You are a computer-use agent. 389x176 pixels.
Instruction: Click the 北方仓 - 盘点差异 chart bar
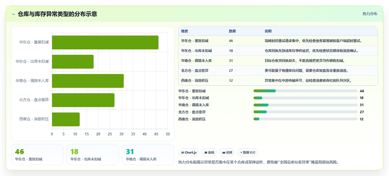coord(83,100)
